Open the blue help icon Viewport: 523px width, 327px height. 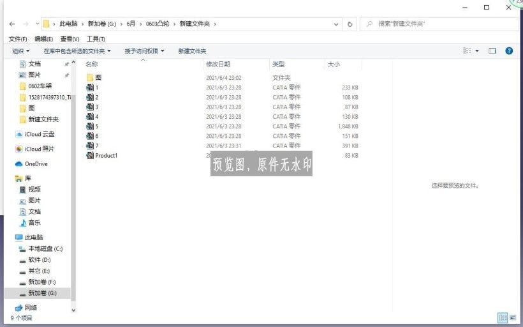(x=509, y=50)
